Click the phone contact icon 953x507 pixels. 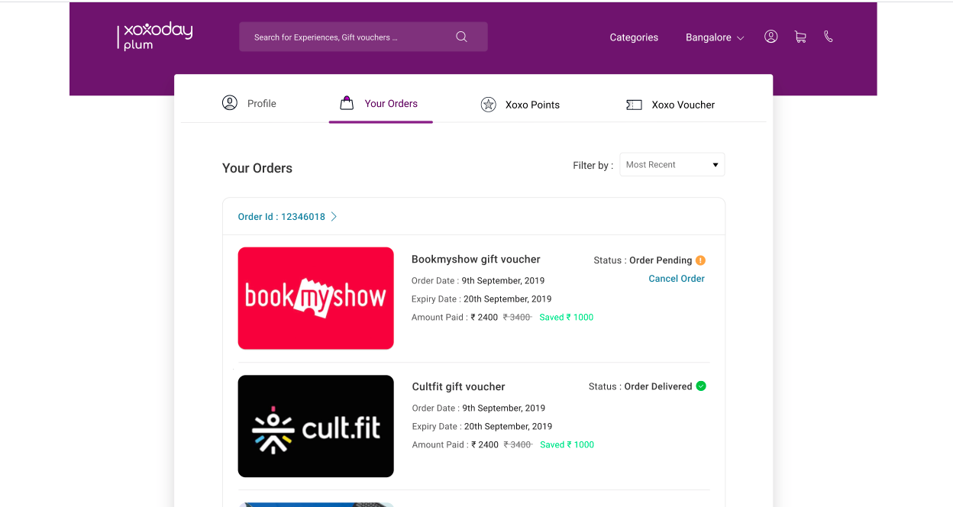(x=829, y=37)
